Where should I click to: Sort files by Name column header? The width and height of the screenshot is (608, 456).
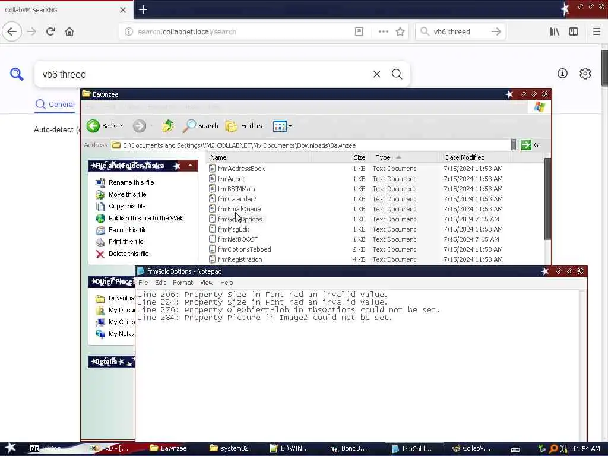(x=259, y=157)
